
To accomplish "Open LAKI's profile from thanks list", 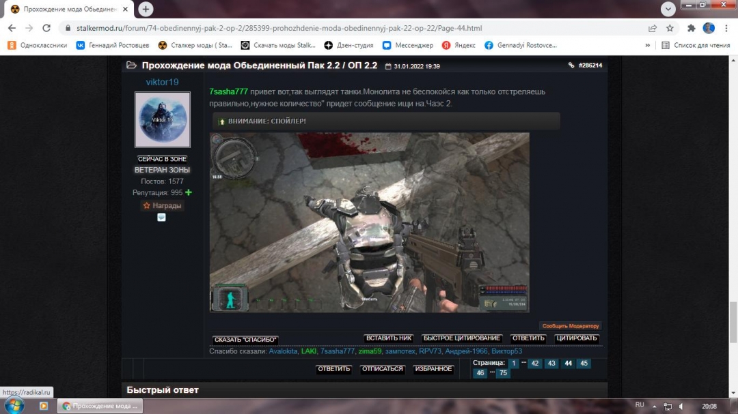I will tap(309, 351).
